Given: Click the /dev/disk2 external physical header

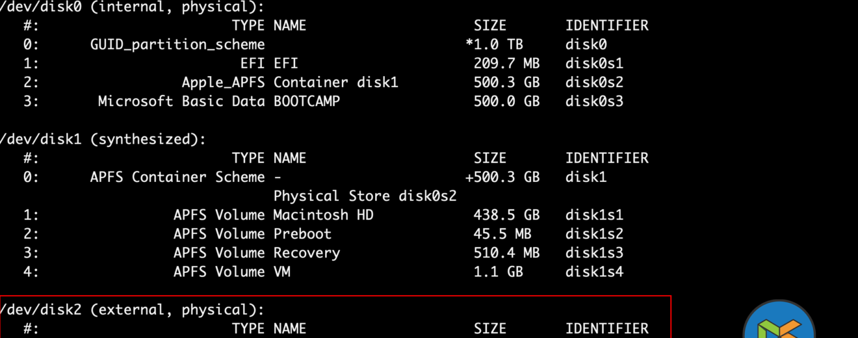Looking at the screenshot, I should (x=133, y=310).
